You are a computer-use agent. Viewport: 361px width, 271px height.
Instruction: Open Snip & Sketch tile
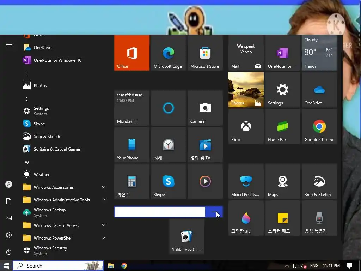[319, 181]
